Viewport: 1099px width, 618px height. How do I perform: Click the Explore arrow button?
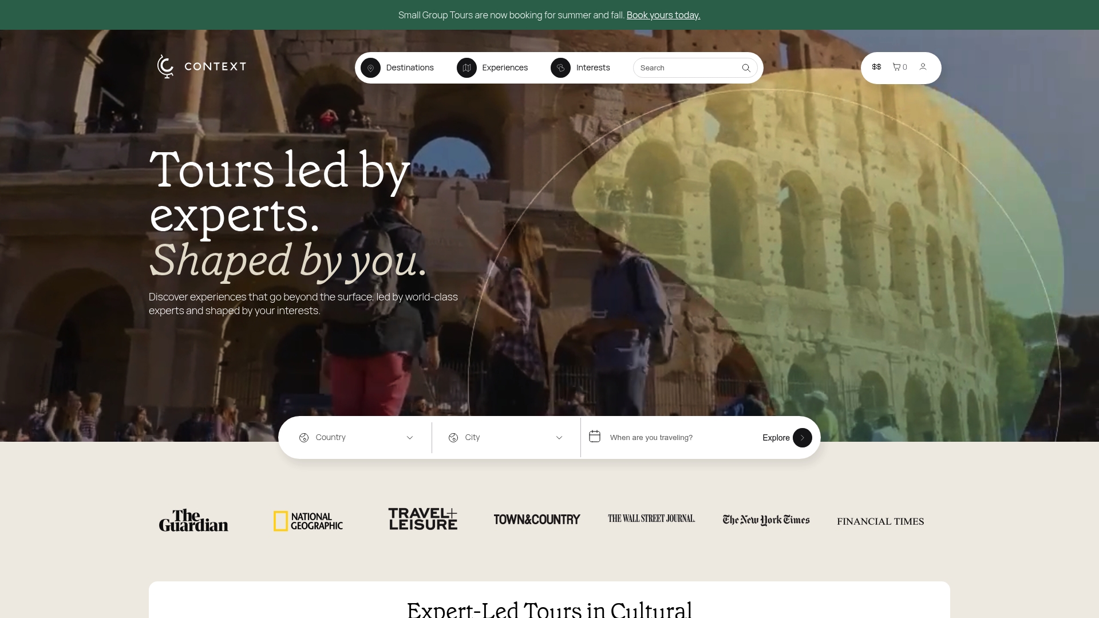(x=802, y=438)
